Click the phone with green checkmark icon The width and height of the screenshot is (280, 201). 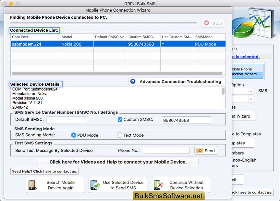[x=95, y=185]
